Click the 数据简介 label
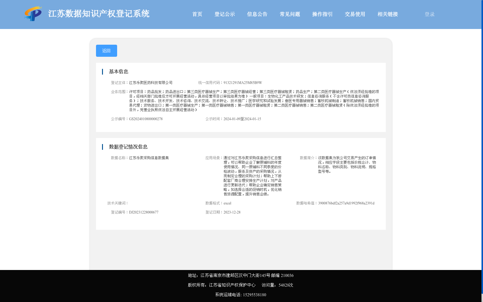 pyautogui.click(x=309, y=158)
